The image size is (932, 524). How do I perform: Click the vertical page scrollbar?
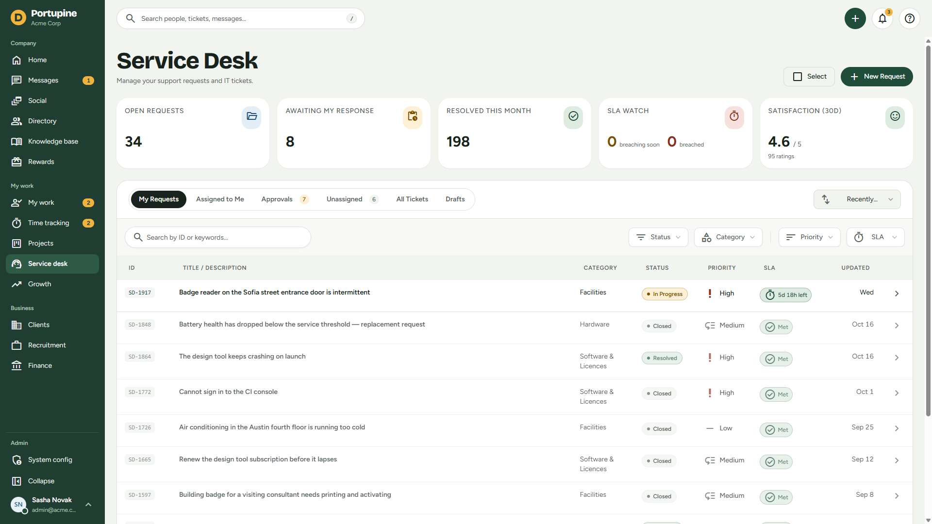coord(928,231)
